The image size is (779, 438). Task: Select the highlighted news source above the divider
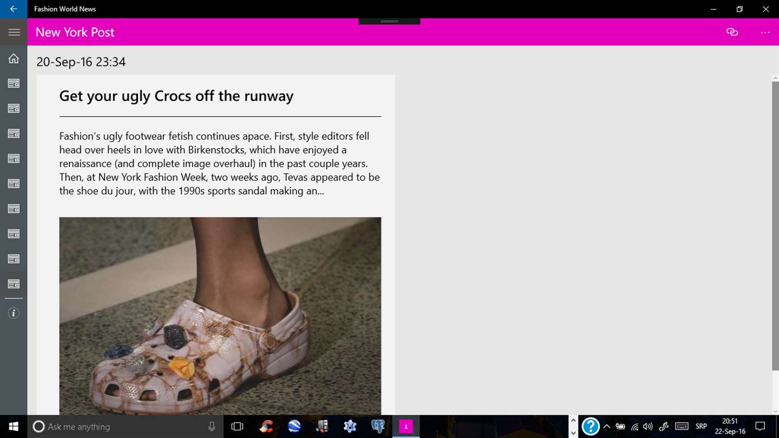14,284
